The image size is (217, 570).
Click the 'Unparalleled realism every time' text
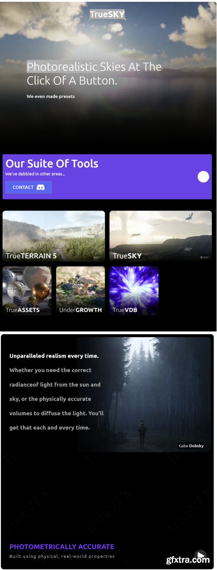[54, 356]
